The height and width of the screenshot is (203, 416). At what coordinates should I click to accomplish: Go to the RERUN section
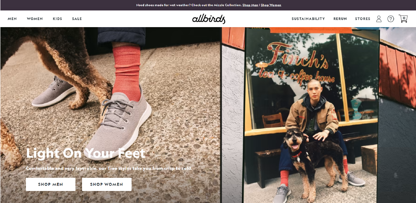pos(340,19)
